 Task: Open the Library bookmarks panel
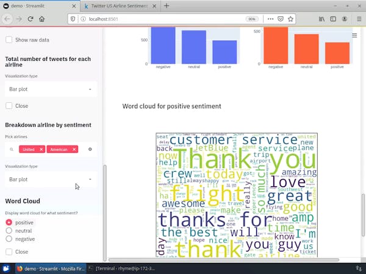tap(321, 19)
